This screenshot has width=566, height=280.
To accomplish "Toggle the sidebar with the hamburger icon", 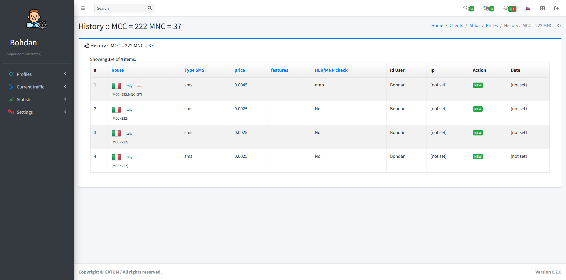I will [83, 8].
